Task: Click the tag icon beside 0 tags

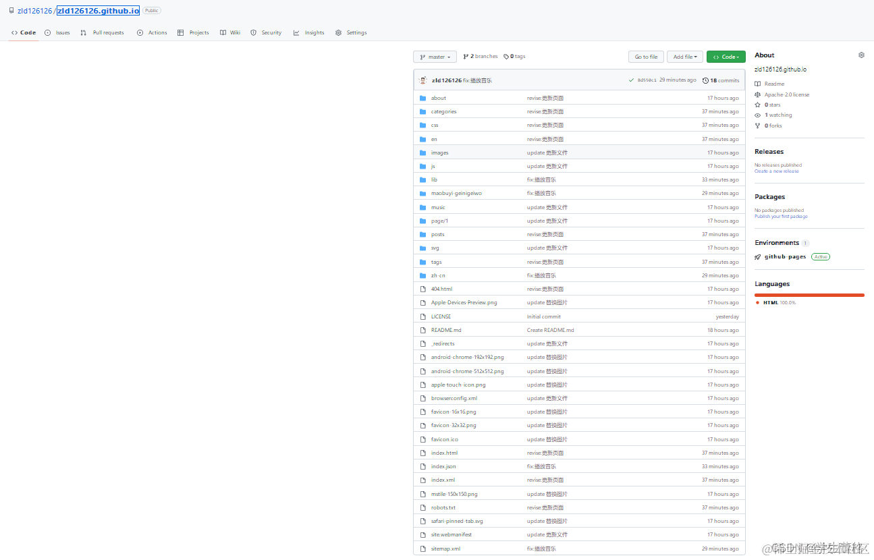Action: [x=506, y=57]
